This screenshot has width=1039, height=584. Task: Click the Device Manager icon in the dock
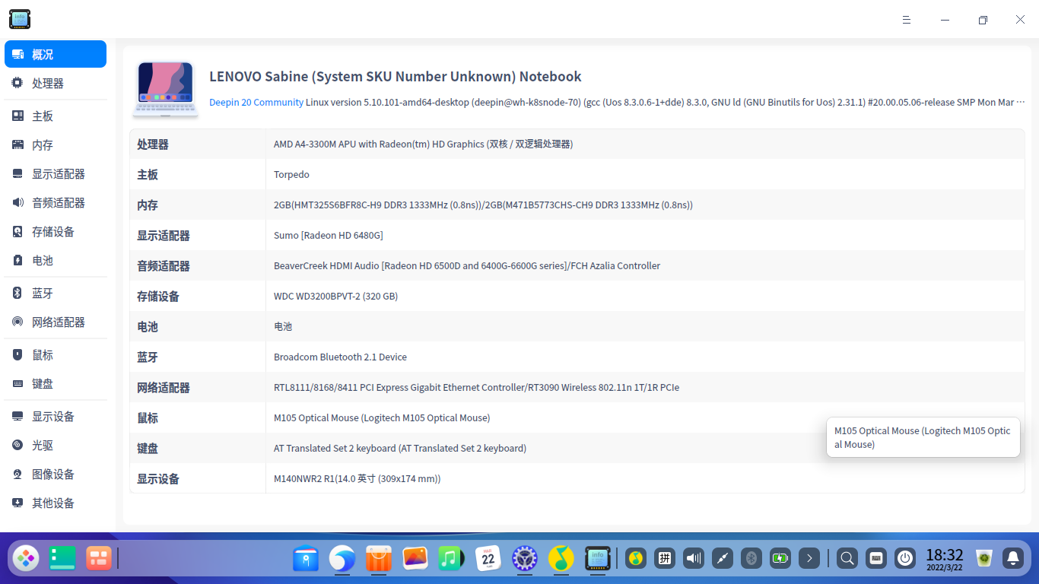598,559
